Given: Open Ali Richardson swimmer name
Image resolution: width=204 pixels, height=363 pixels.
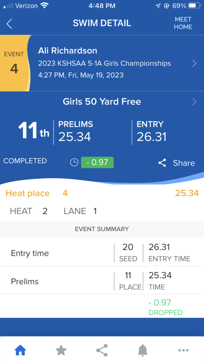Looking at the screenshot, I should tap(68, 51).
